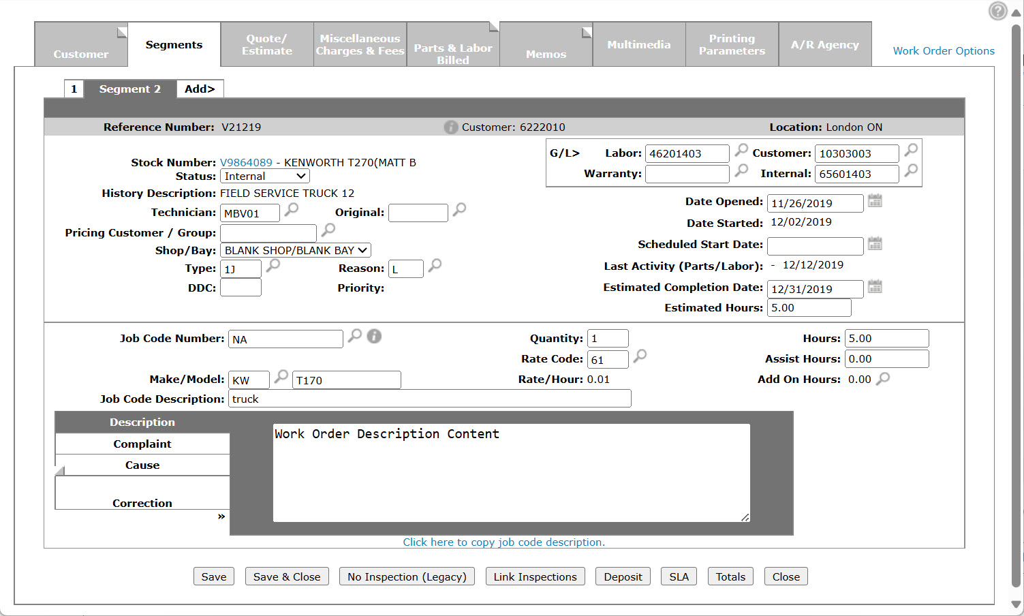Open the Shop/Bay dropdown list
The height and width of the screenshot is (616, 1024).
pos(295,251)
